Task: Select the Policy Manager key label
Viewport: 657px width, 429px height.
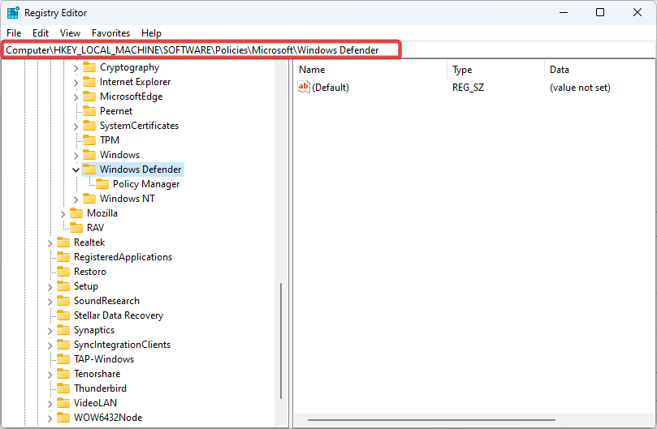Action: (x=146, y=184)
